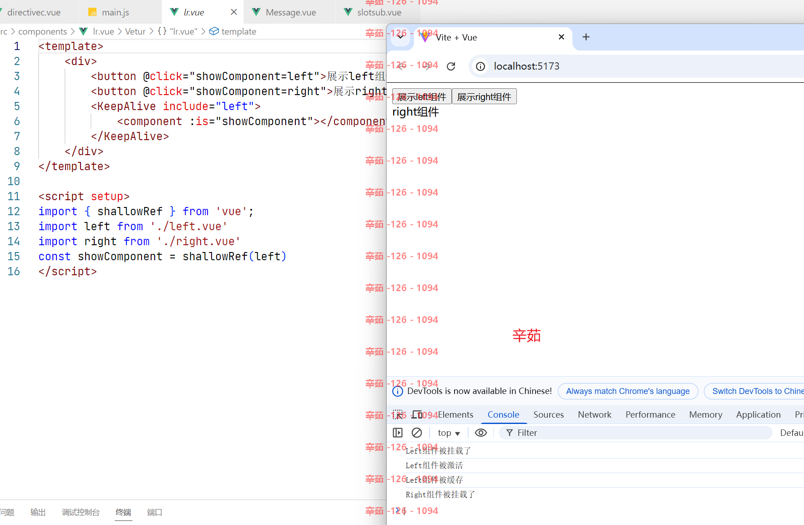Open the 端口 panel tab

point(155,512)
